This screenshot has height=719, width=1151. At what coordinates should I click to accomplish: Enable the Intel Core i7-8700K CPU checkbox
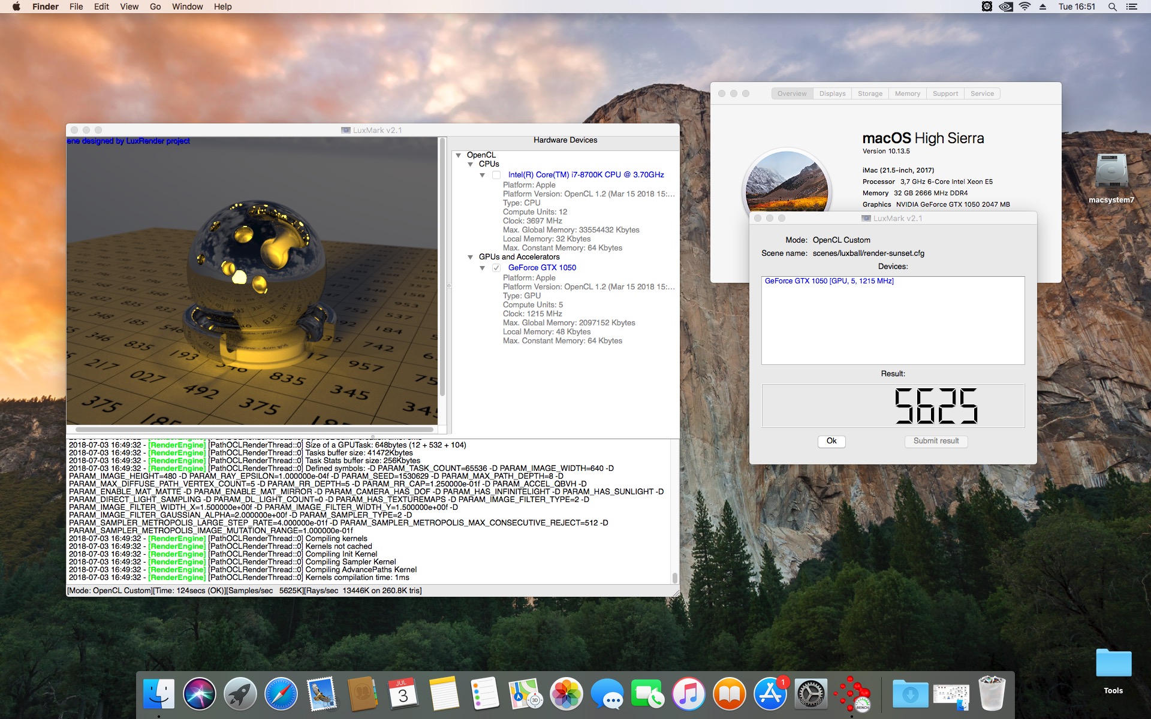click(496, 175)
